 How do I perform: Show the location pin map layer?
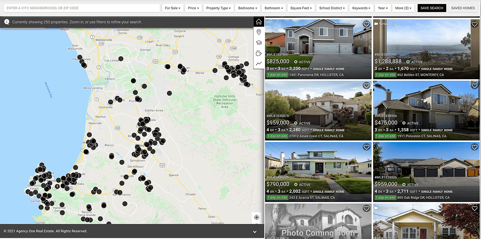[259, 32]
